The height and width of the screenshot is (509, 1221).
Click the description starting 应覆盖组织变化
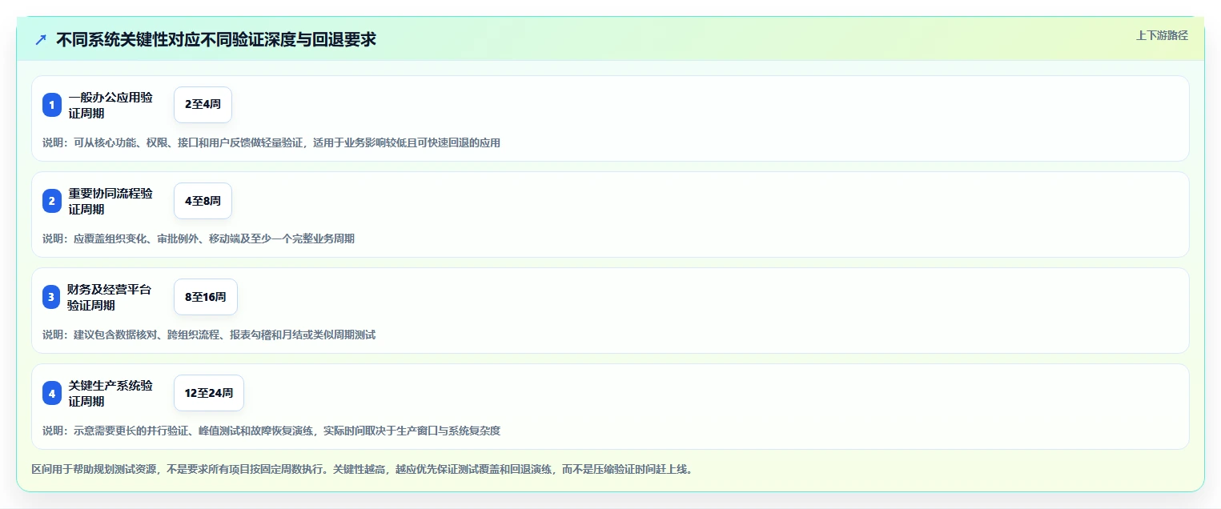199,238
